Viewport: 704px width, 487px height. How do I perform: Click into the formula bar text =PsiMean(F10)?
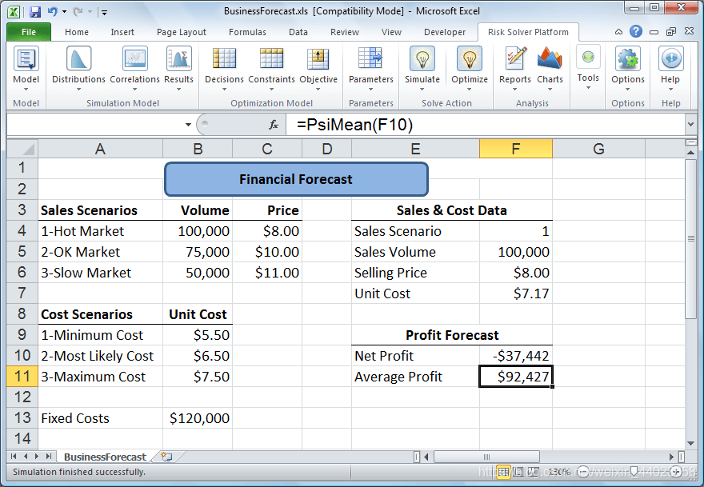[x=354, y=124]
